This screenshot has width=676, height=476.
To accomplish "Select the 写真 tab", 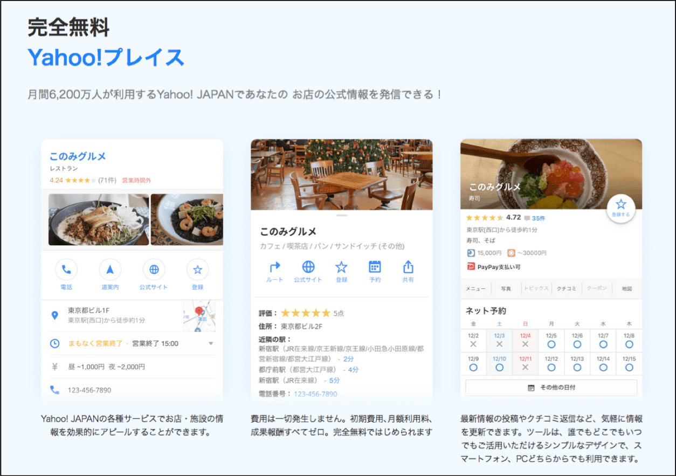I will pos(506,289).
